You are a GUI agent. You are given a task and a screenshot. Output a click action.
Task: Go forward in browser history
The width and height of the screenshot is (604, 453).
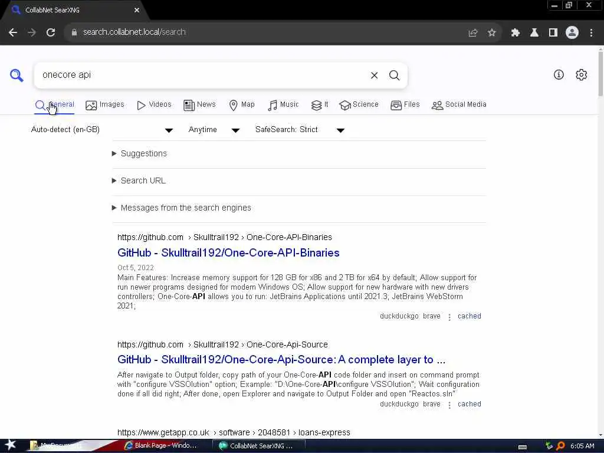tap(32, 32)
